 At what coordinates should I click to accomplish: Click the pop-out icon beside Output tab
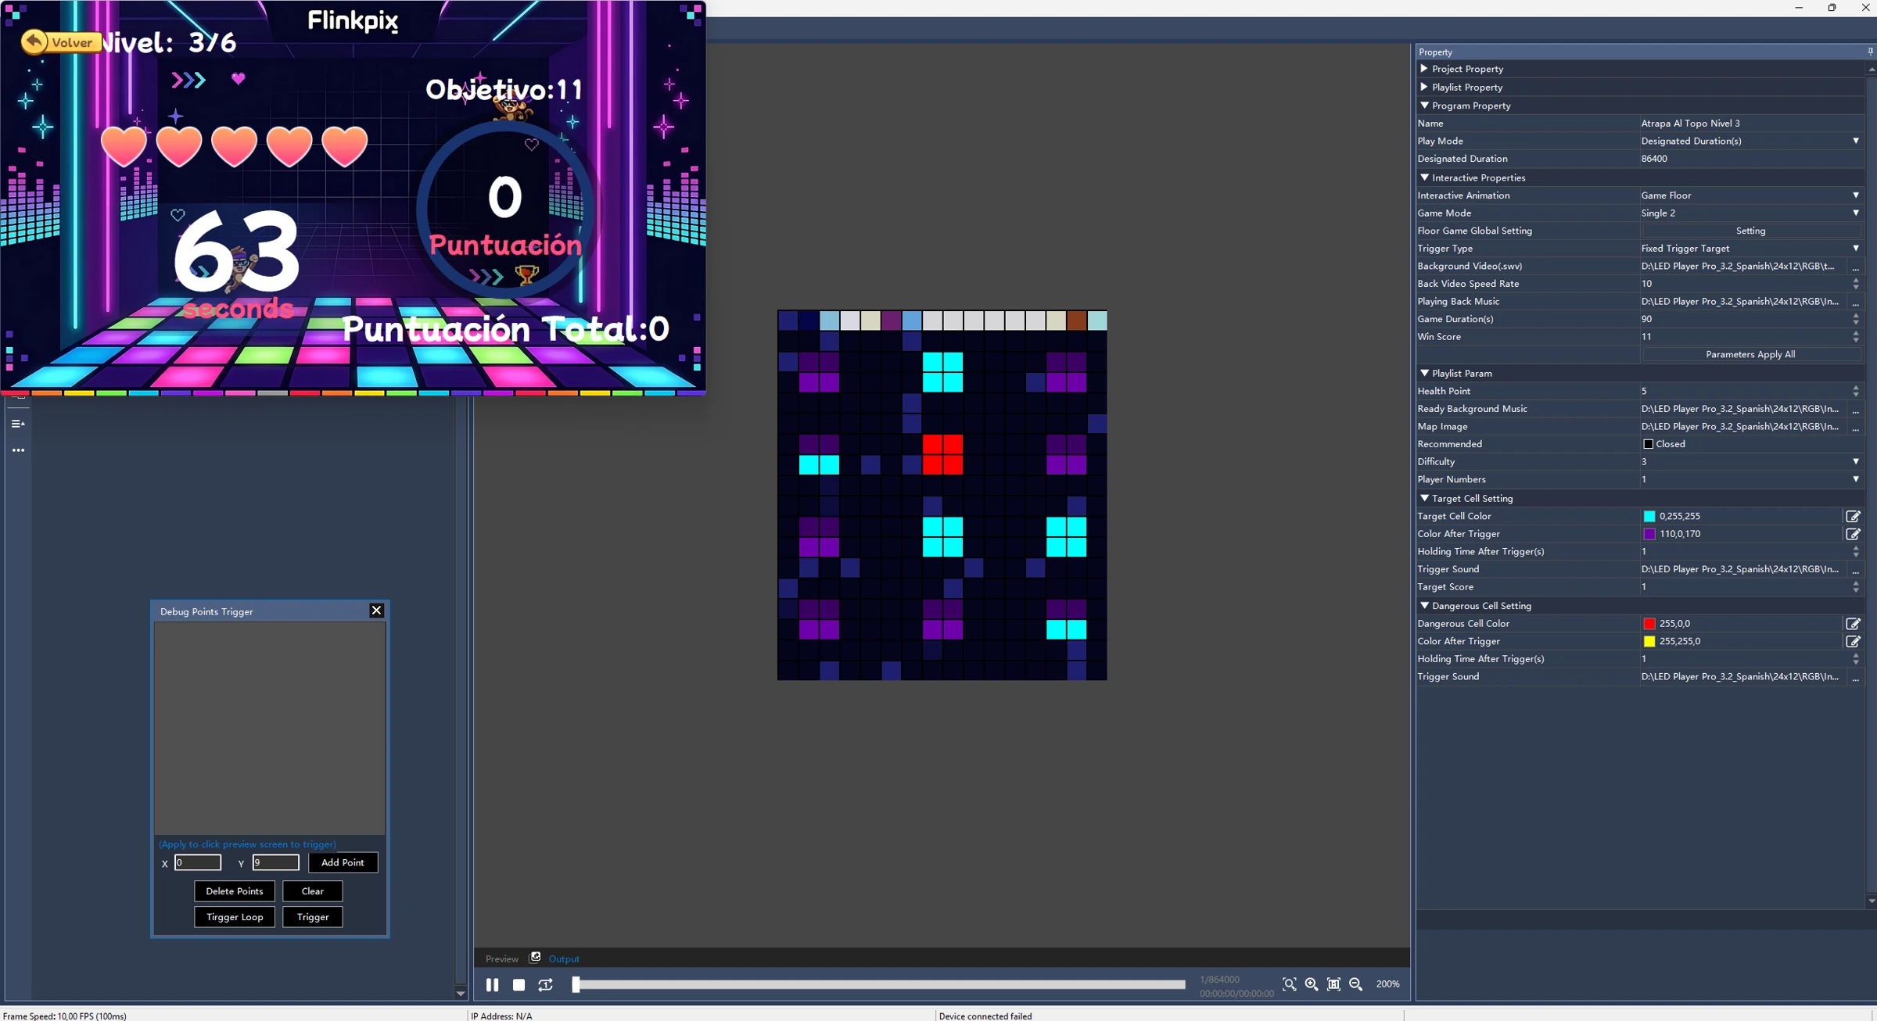click(535, 958)
